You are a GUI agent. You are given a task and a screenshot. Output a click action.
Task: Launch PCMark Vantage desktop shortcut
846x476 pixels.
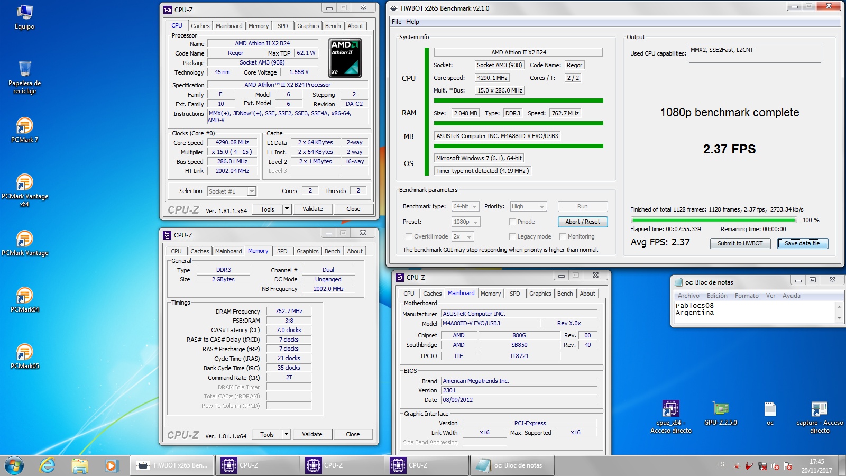24,243
